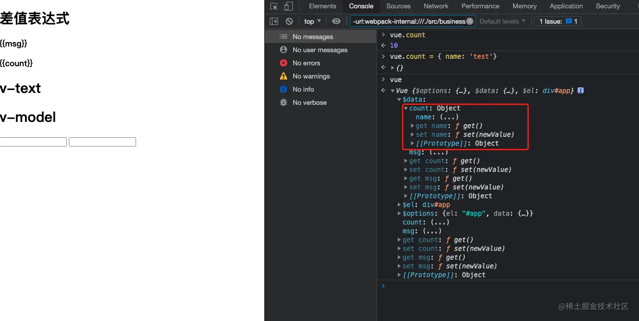
Task: Expand [[Prototype]] under count Object
Action: 413,143
